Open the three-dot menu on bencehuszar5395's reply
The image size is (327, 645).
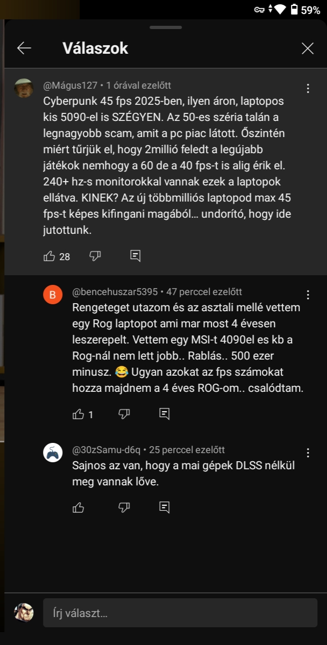(x=308, y=295)
